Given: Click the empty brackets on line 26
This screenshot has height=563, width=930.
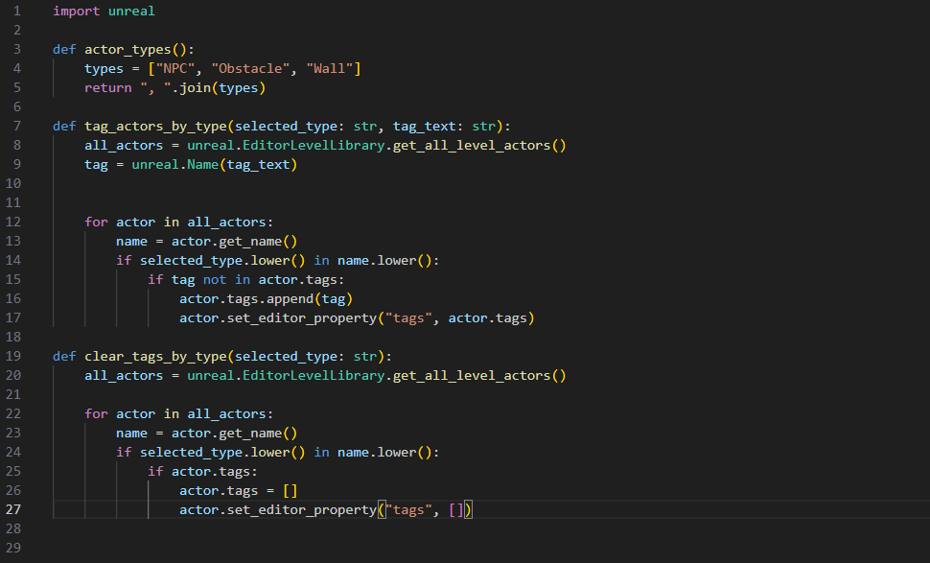Looking at the screenshot, I should (x=291, y=491).
